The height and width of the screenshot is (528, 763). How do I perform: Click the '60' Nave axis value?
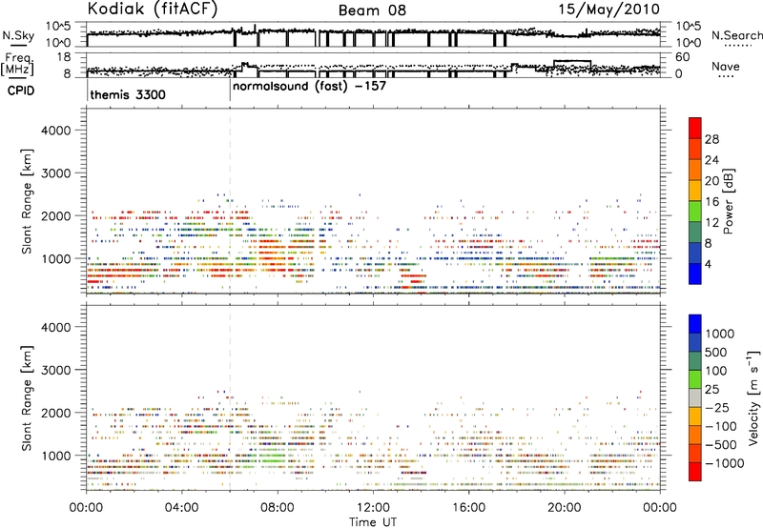click(x=682, y=57)
